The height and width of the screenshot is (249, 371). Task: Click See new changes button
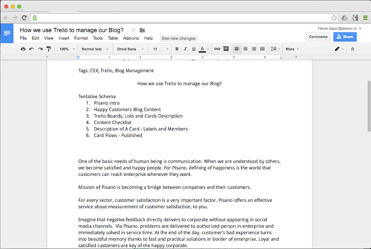pos(179,38)
